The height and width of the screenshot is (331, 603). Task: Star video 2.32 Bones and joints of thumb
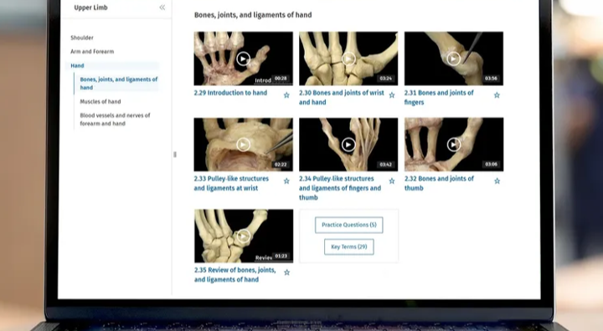tap(497, 181)
